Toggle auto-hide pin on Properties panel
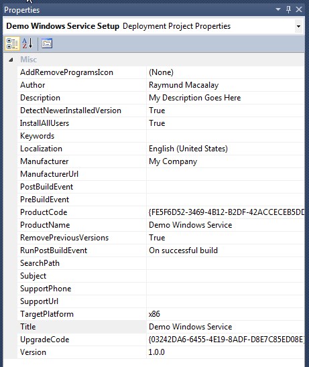This screenshot has width=309, height=367. (x=289, y=9)
